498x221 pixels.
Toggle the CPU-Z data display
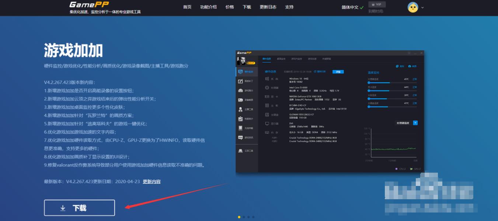401,168
